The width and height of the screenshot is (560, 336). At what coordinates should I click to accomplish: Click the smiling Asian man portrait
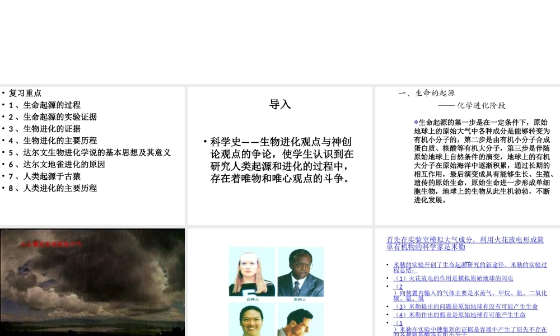(x=252, y=319)
